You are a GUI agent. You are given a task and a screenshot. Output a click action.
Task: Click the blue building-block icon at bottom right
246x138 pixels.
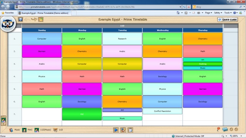pos(225,130)
